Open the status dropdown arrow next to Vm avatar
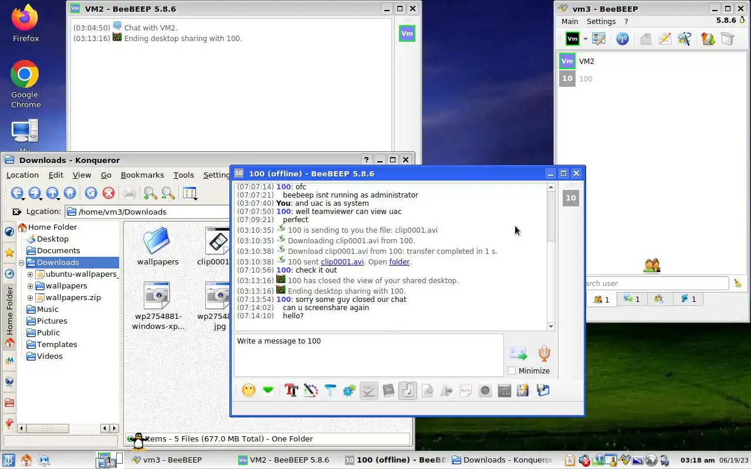751x469 pixels. [x=585, y=39]
